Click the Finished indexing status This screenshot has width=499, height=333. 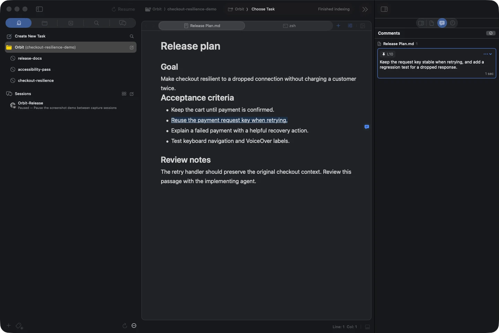coord(334,9)
